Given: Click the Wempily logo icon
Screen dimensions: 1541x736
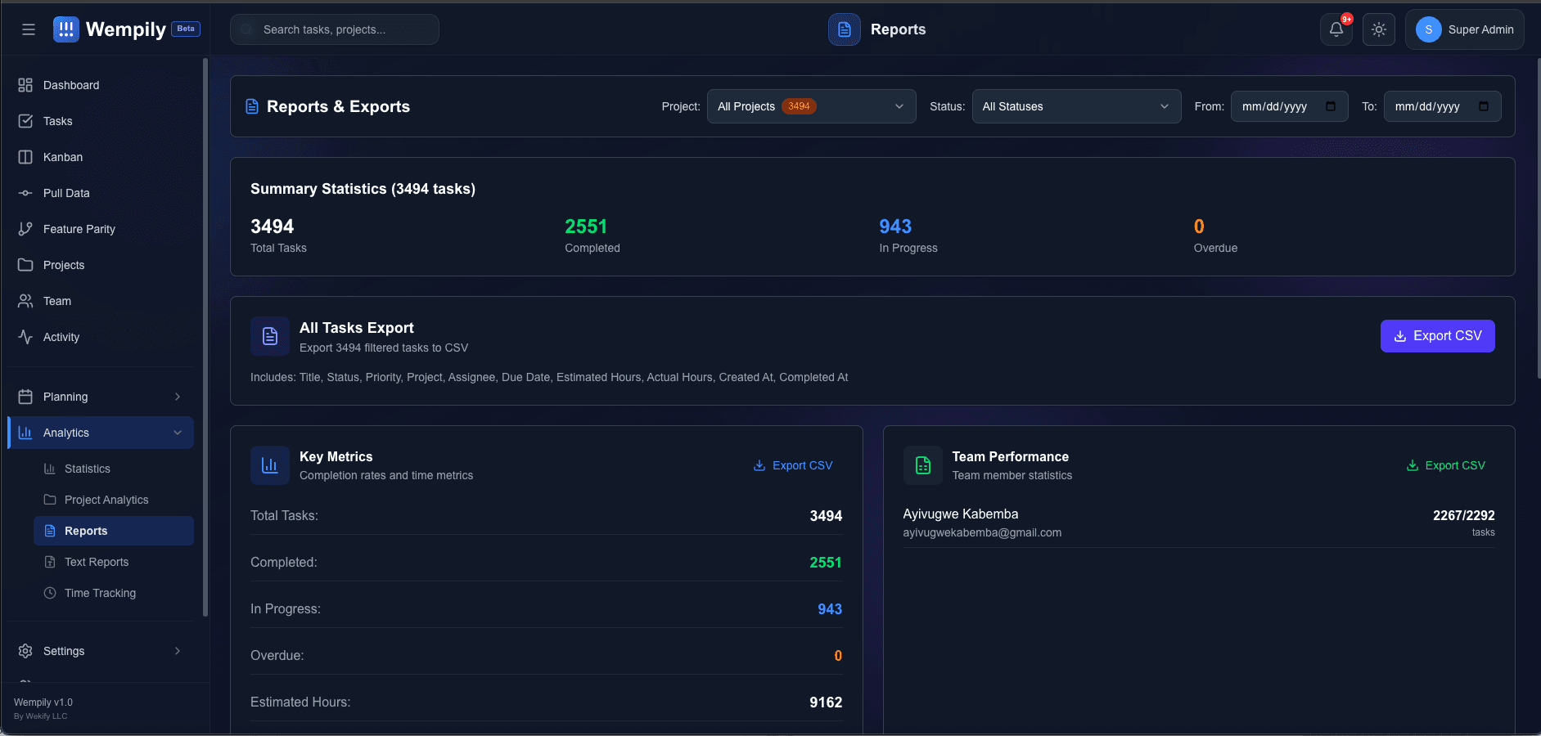Looking at the screenshot, I should click(x=66, y=29).
